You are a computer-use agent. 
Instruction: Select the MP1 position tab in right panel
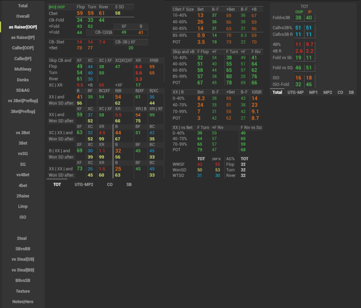[x=313, y=92]
